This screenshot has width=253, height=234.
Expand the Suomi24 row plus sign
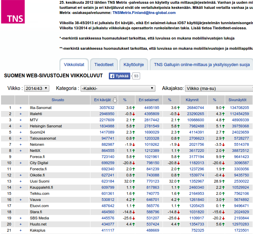point(20,132)
